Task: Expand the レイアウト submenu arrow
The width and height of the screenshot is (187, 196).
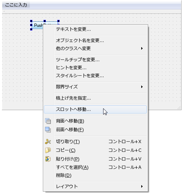Action: coord(142,186)
